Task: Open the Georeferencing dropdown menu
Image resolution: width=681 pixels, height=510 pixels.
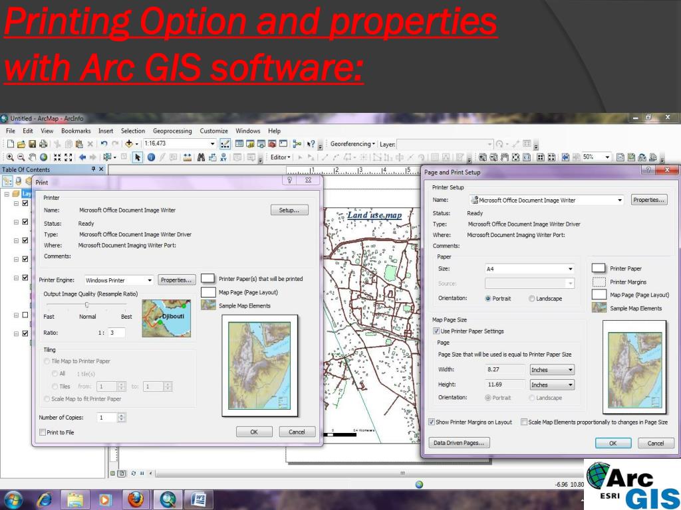Action: tap(352, 144)
